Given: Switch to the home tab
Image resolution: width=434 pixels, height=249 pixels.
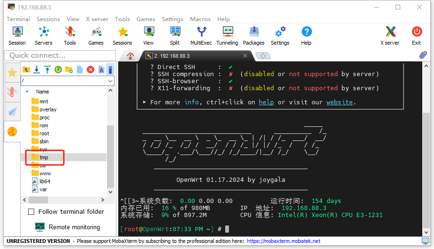Looking at the screenshot, I should [130, 56].
